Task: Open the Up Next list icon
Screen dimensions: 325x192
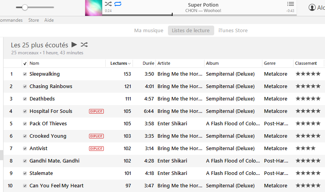Action: point(290,4)
